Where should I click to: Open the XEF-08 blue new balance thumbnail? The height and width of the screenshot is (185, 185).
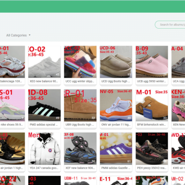(x=80, y=148)
